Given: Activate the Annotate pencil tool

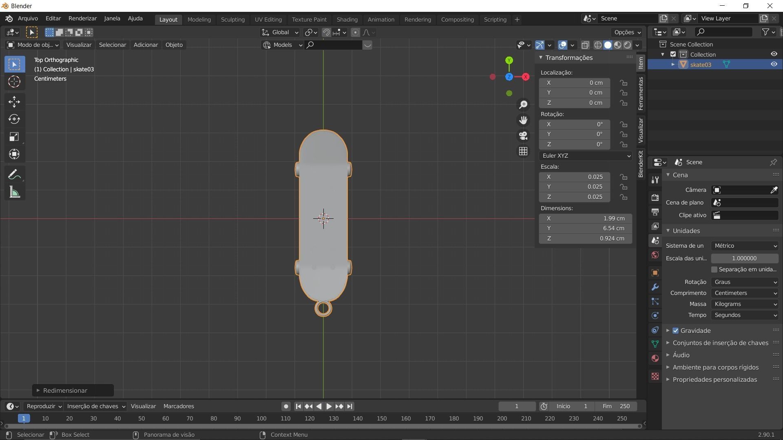Looking at the screenshot, I should [x=14, y=175].
